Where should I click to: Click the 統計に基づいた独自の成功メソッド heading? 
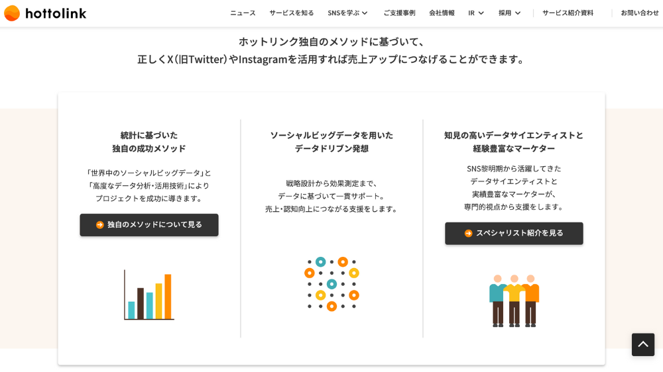coord(149,142)
